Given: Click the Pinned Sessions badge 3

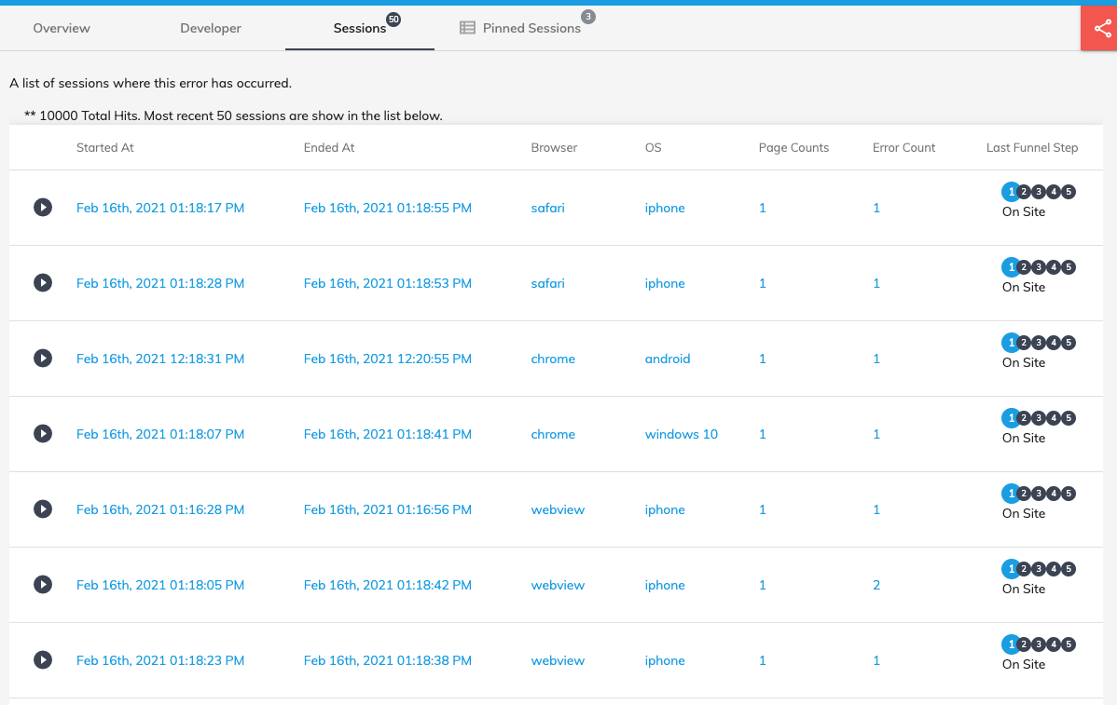Looking at the screenshot, I should point(587,17).
